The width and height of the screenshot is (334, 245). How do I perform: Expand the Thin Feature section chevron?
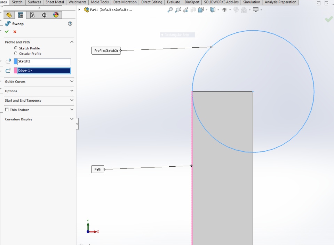point(72,110)
